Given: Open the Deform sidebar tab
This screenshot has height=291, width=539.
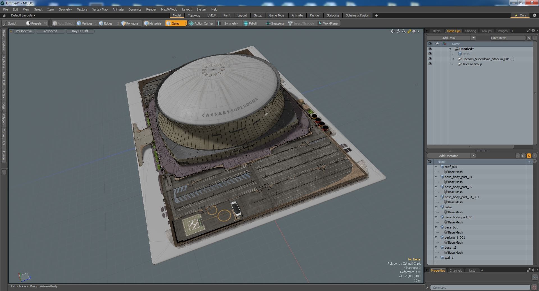Looking at the screenshot, I should (4, 47).
